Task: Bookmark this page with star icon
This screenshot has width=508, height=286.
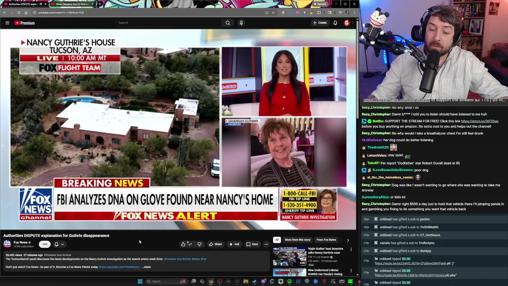Action: 273,12
